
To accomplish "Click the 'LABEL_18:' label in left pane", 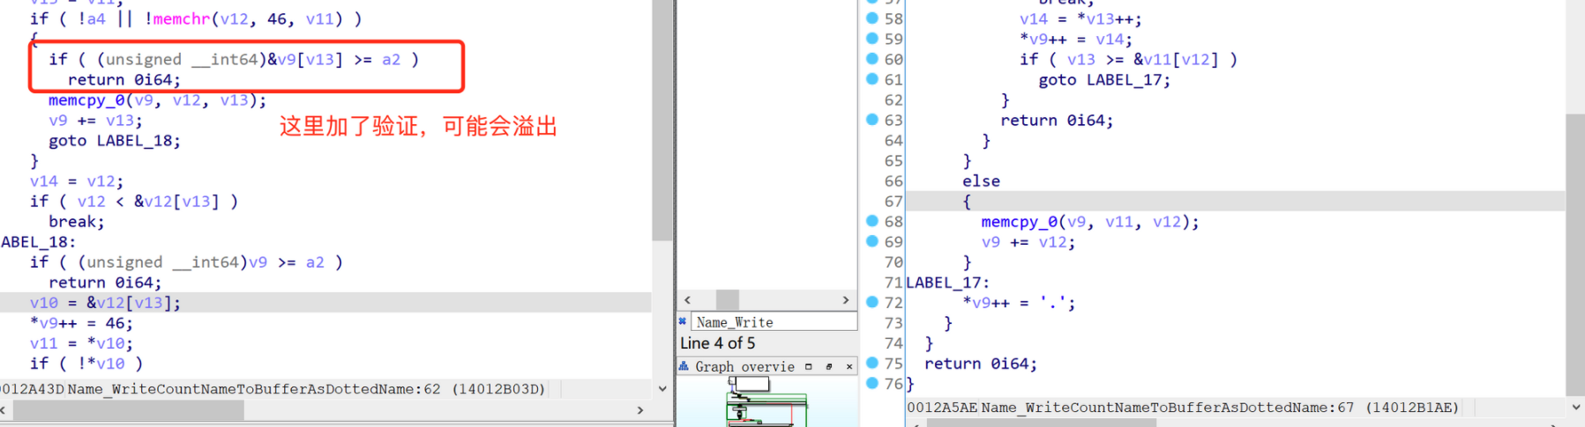I will click(38, 241).
